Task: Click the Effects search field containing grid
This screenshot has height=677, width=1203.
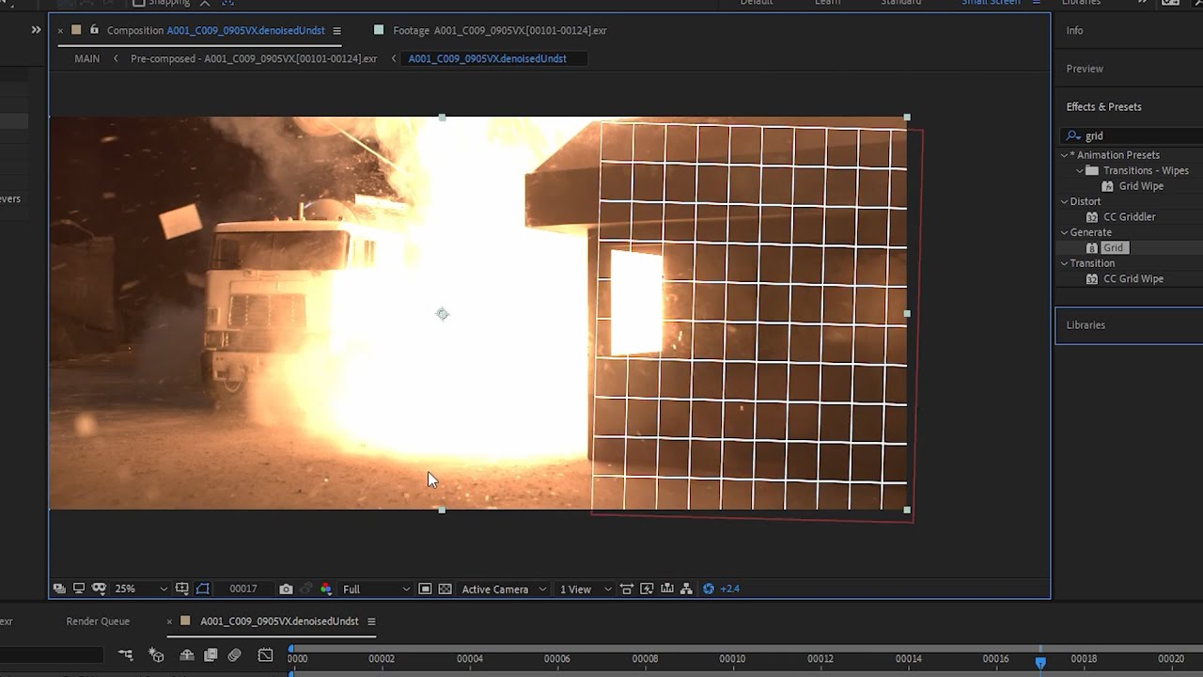Action: (1133, 135)
